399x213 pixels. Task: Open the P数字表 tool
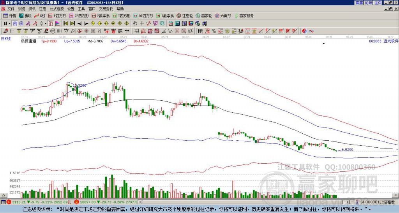coord(101,16)
